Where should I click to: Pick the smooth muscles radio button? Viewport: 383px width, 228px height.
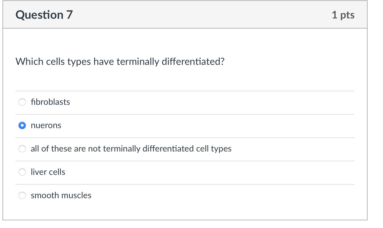click(22, 195)
